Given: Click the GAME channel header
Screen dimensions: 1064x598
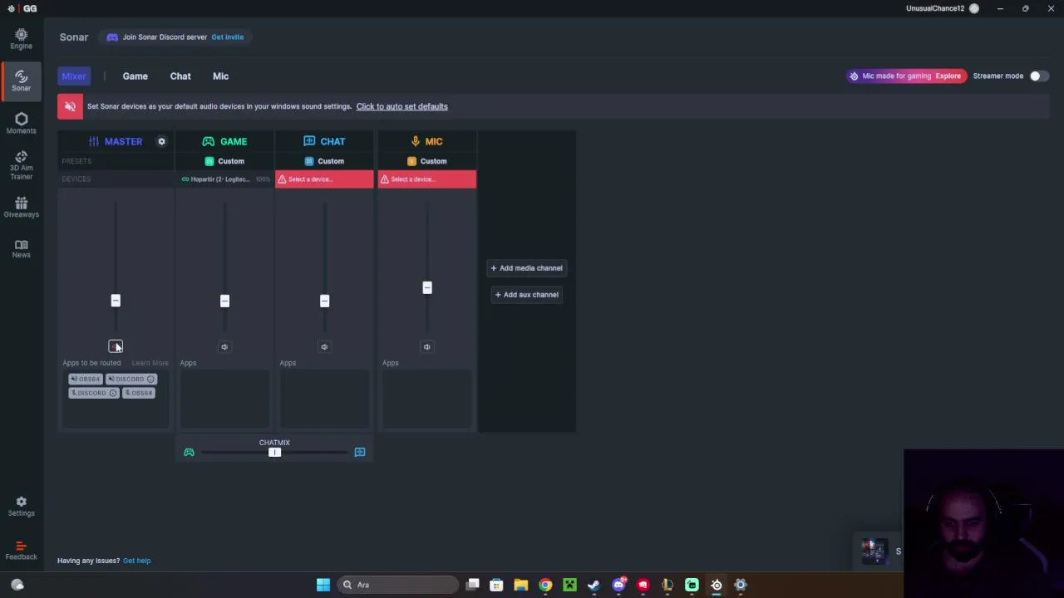Looking at the screenshot, I should pyautogui.click(x=224, y=141).
